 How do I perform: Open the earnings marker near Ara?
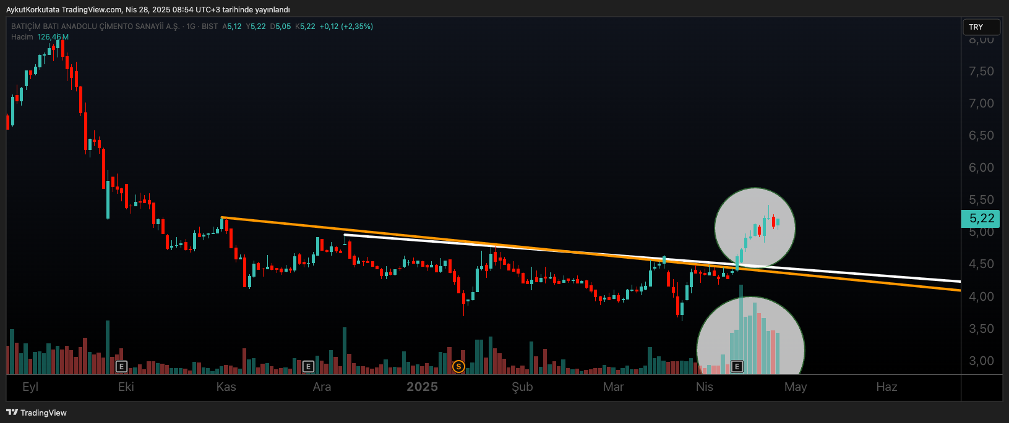coord(308,367)
